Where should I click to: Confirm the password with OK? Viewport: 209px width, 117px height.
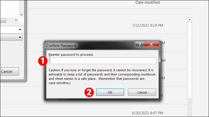coord(110,92)
